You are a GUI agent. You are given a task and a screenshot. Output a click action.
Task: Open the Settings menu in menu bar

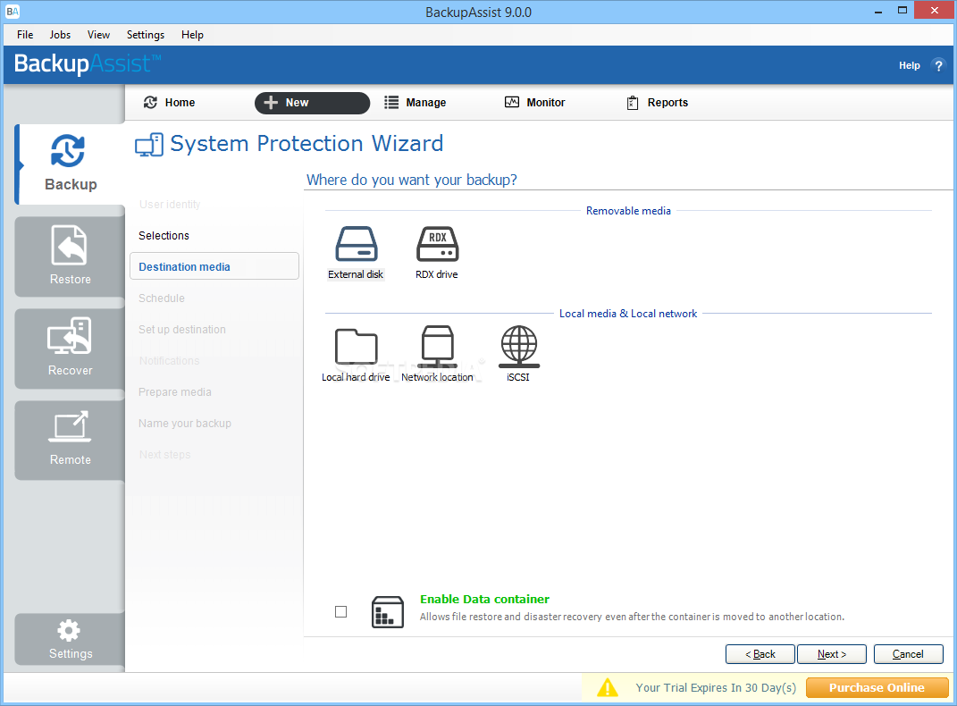click(146, 35)
